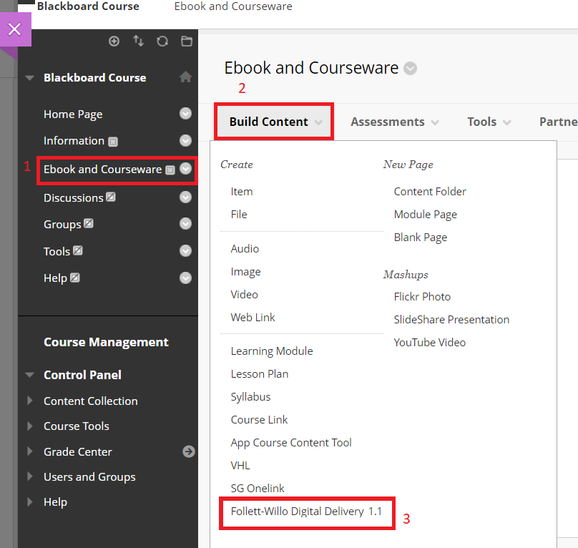Expand Content Collection in Control Panel
Screen dimensions: 578x548
(x=30, y=401)
